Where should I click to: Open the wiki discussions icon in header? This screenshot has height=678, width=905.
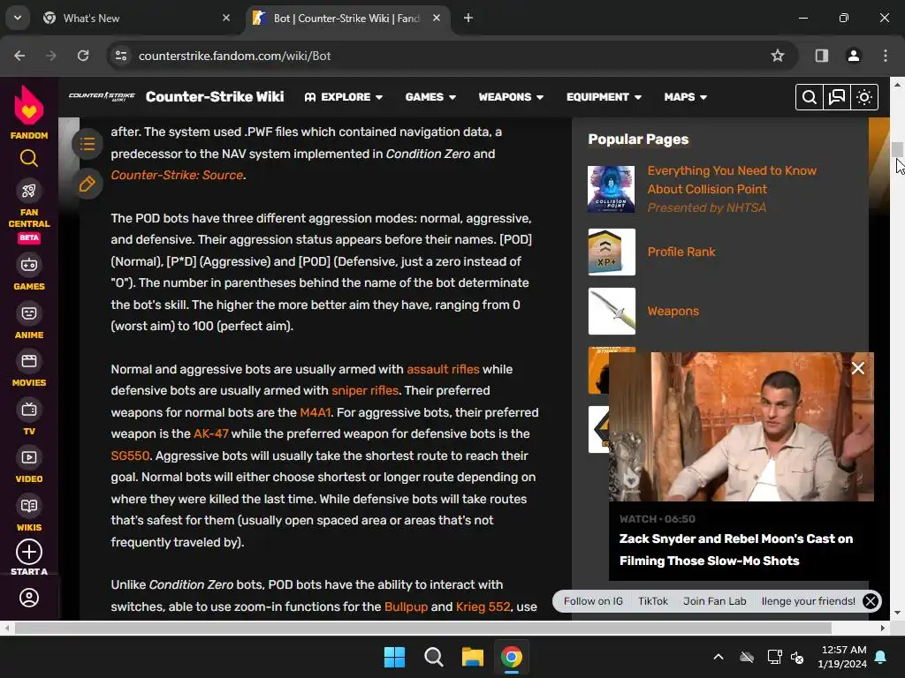837,97
